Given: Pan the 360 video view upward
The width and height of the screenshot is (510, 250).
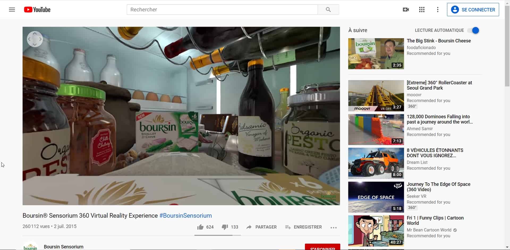Looking at the screenshot, I should click(x=35, y=34).
